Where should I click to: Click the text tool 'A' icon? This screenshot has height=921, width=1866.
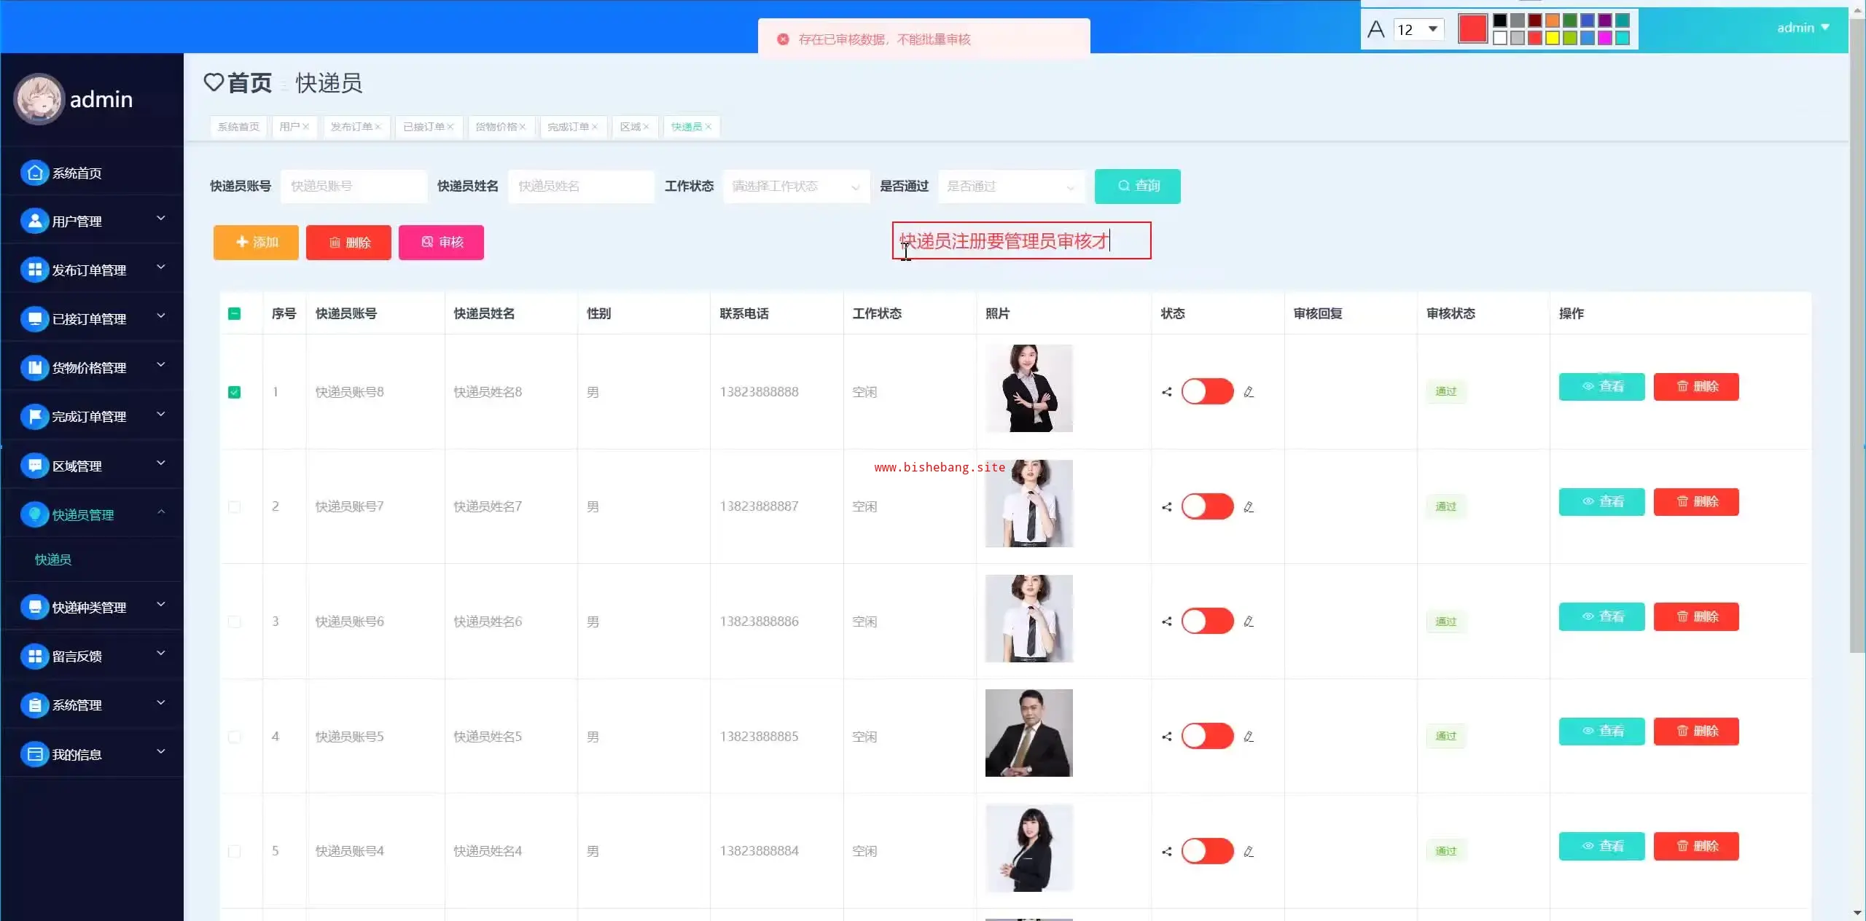pos(1375,30)
